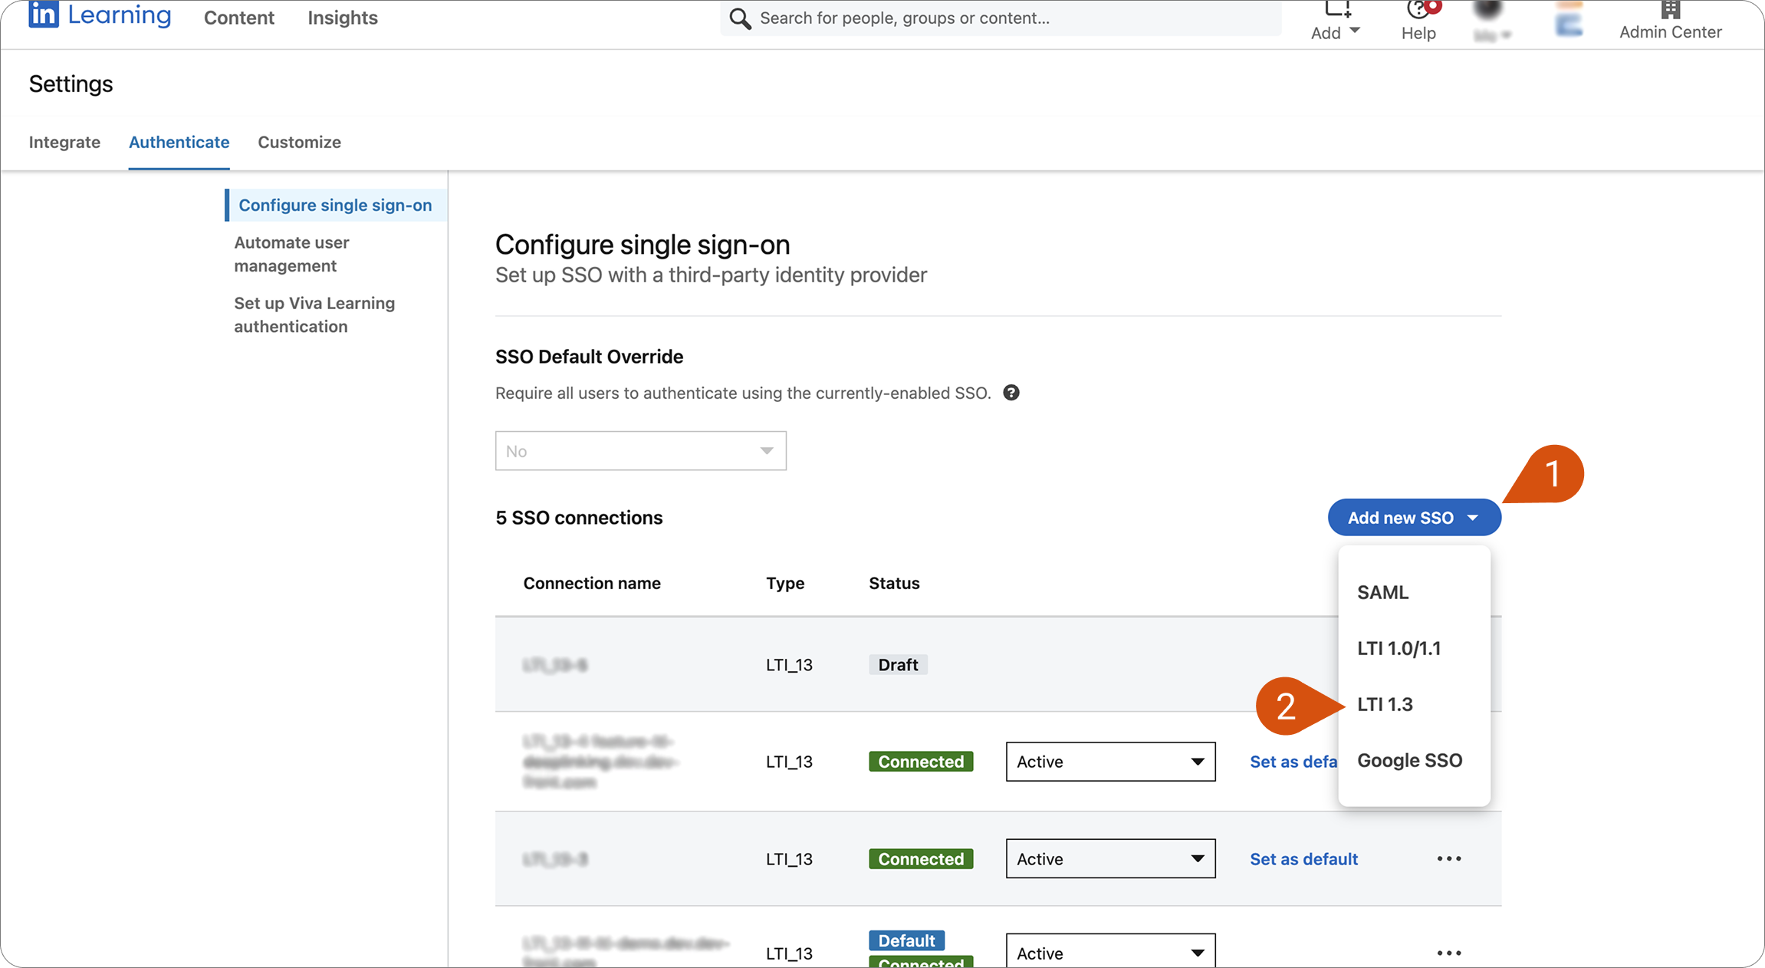This screenshot has width=1765, height=968.
Task: Click the blue Default status badge
Action: (906, 940)
